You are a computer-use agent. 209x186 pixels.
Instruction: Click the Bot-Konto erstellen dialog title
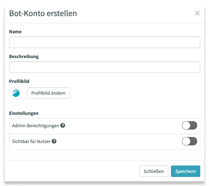pos(43,13)
